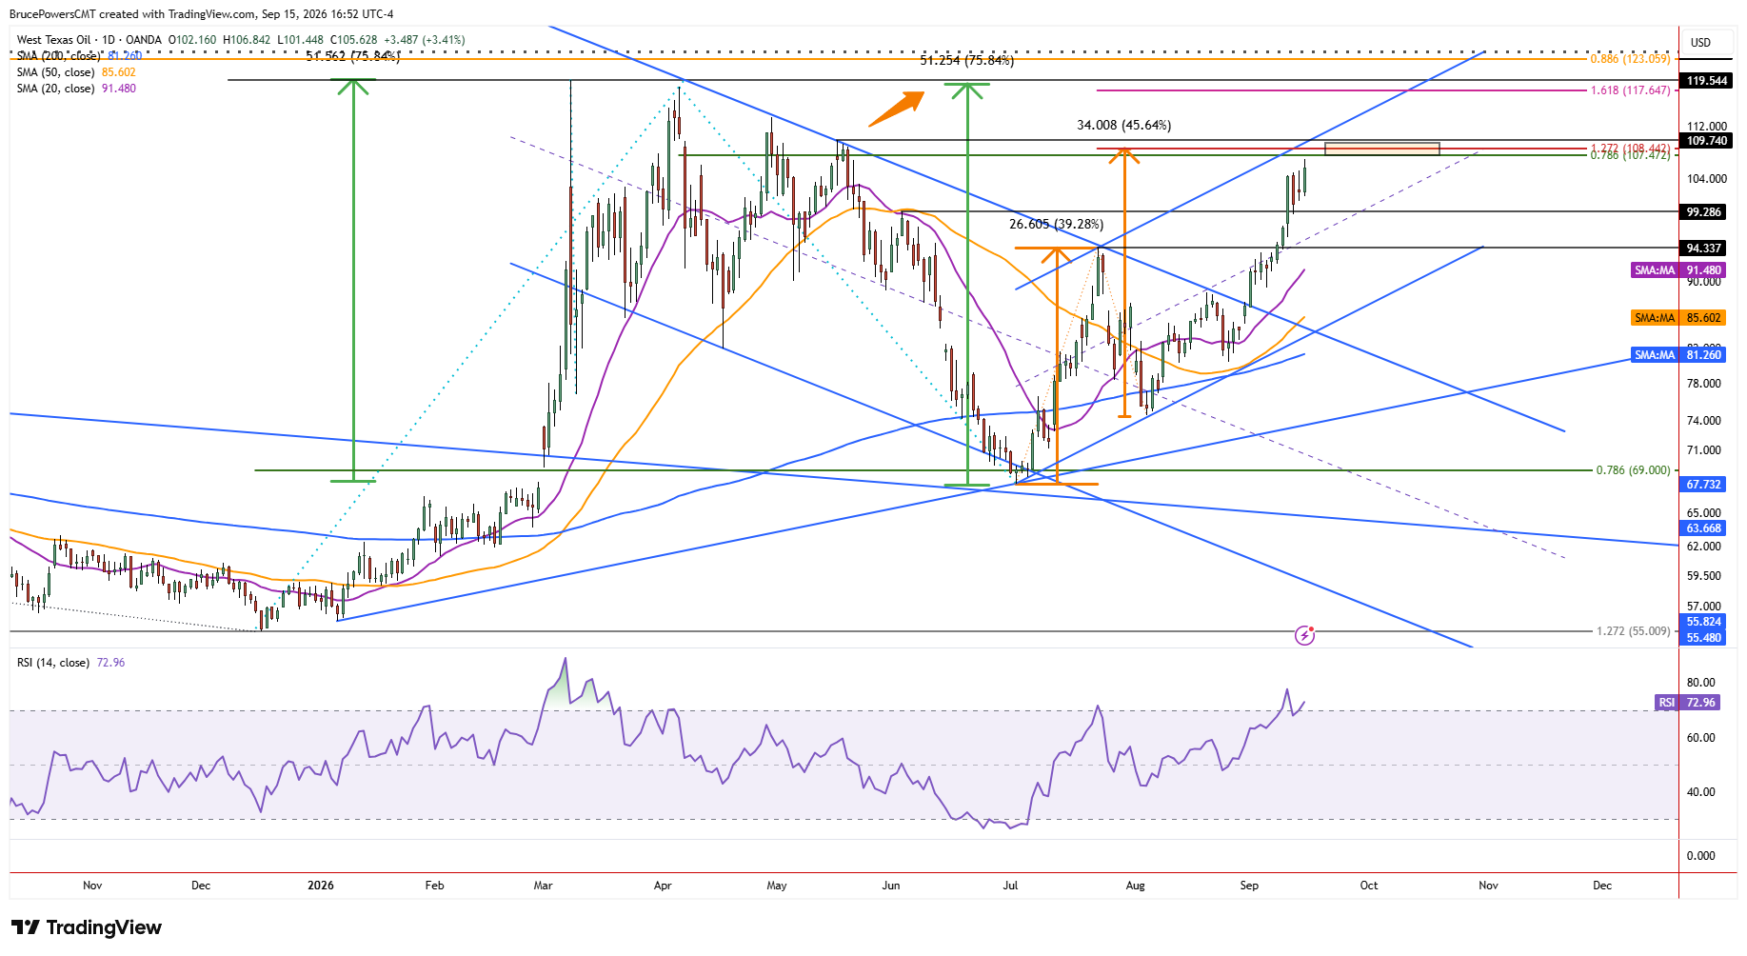1747x956 pixels.
Task: Click the 0.786 (69.000) Fibonacci label
Action: point(1633,470)
